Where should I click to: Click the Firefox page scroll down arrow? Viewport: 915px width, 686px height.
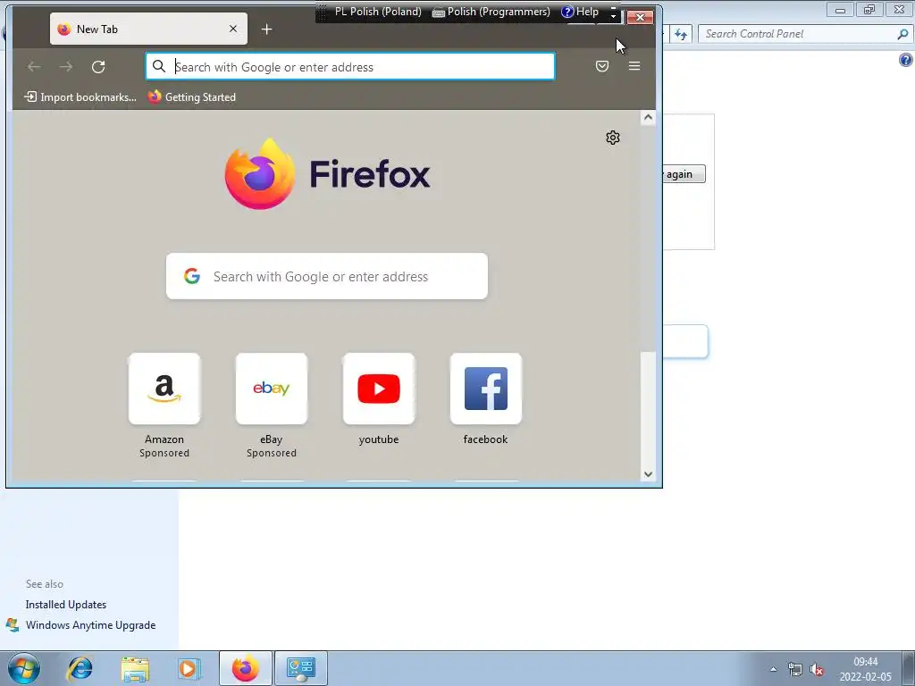[648, 474]
